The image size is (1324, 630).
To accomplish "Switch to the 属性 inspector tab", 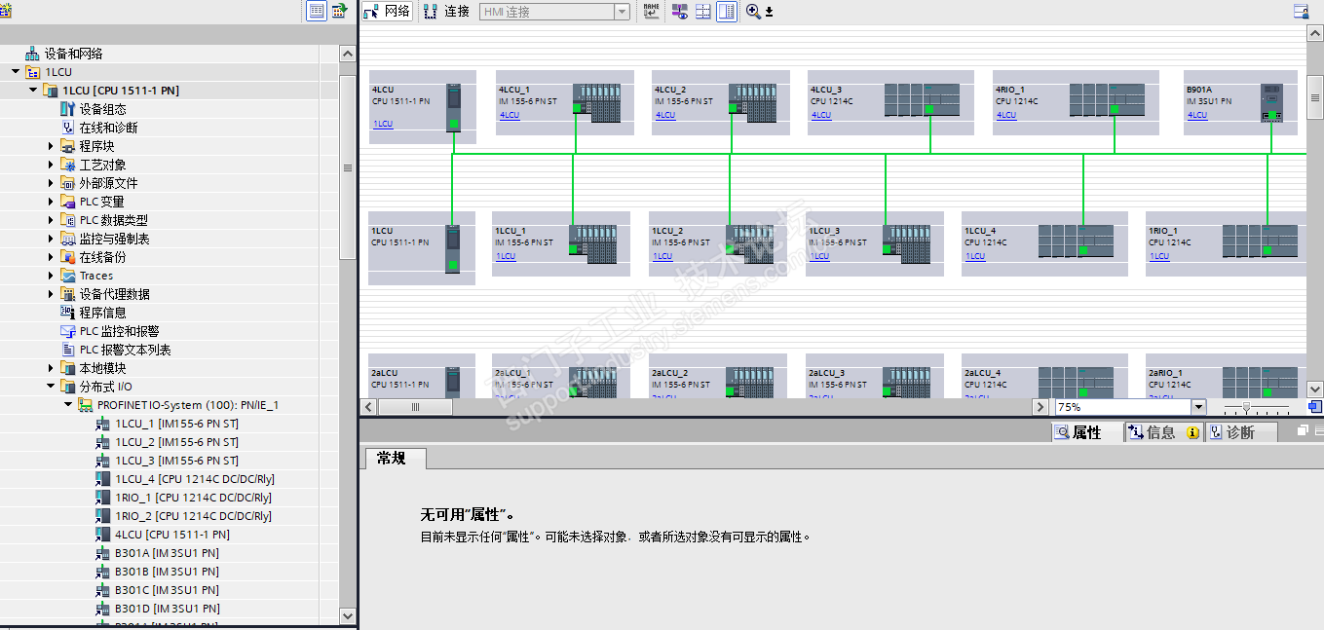I will tap(1086, 432).
